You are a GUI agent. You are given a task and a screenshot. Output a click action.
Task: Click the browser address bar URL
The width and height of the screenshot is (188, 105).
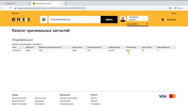point(52,8)
